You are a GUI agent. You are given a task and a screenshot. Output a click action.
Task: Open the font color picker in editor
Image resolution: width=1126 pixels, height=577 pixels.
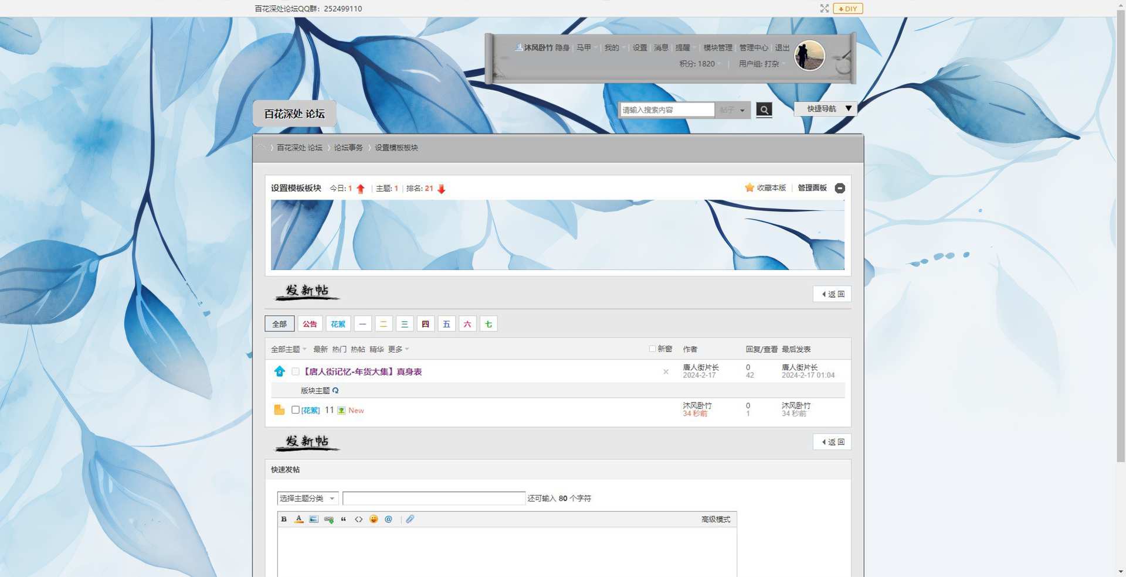tap(299, 519)
